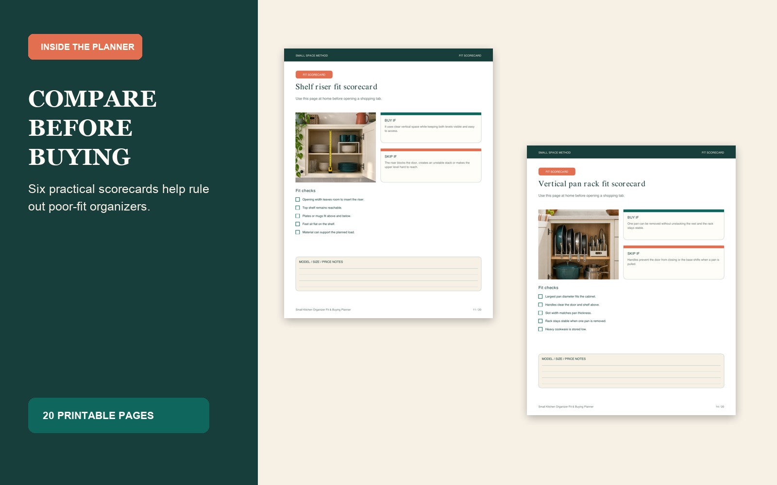Viewport: 777px width, 485px height.
Task: Tick 'Rack stays stable when one pan is removed'
Action: pyautogui.click(x=541, y=321)
